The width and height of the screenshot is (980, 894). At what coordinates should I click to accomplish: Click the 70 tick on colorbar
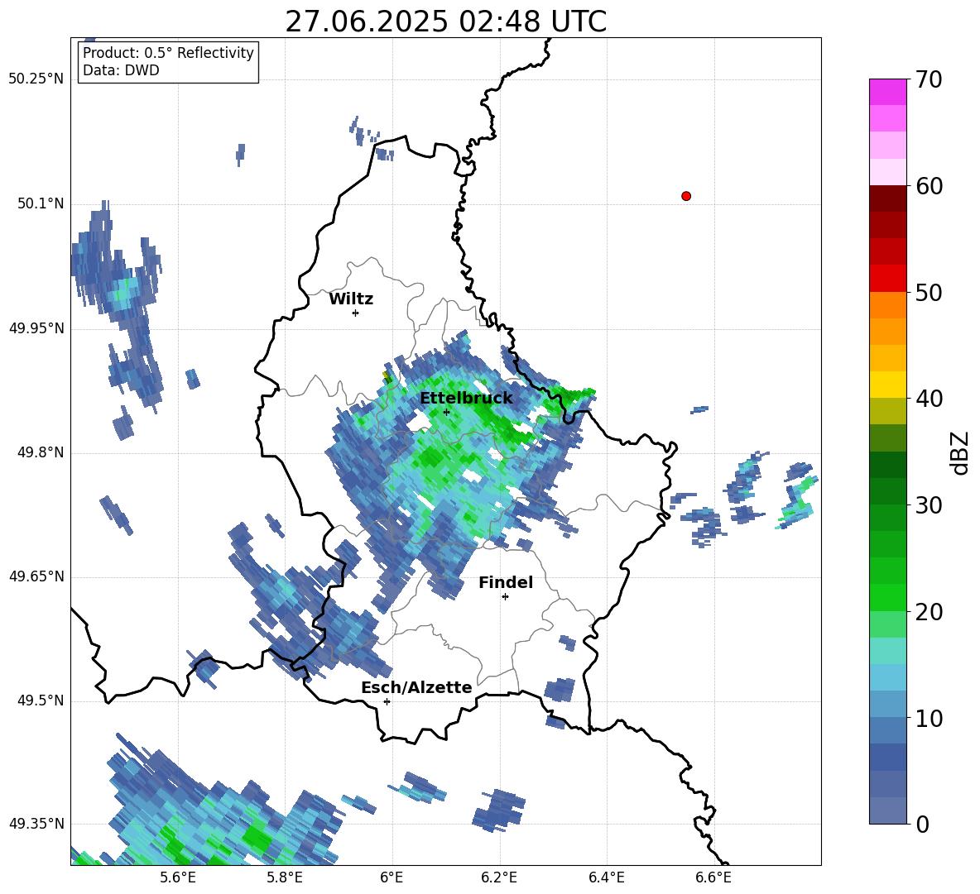[928, 79]
